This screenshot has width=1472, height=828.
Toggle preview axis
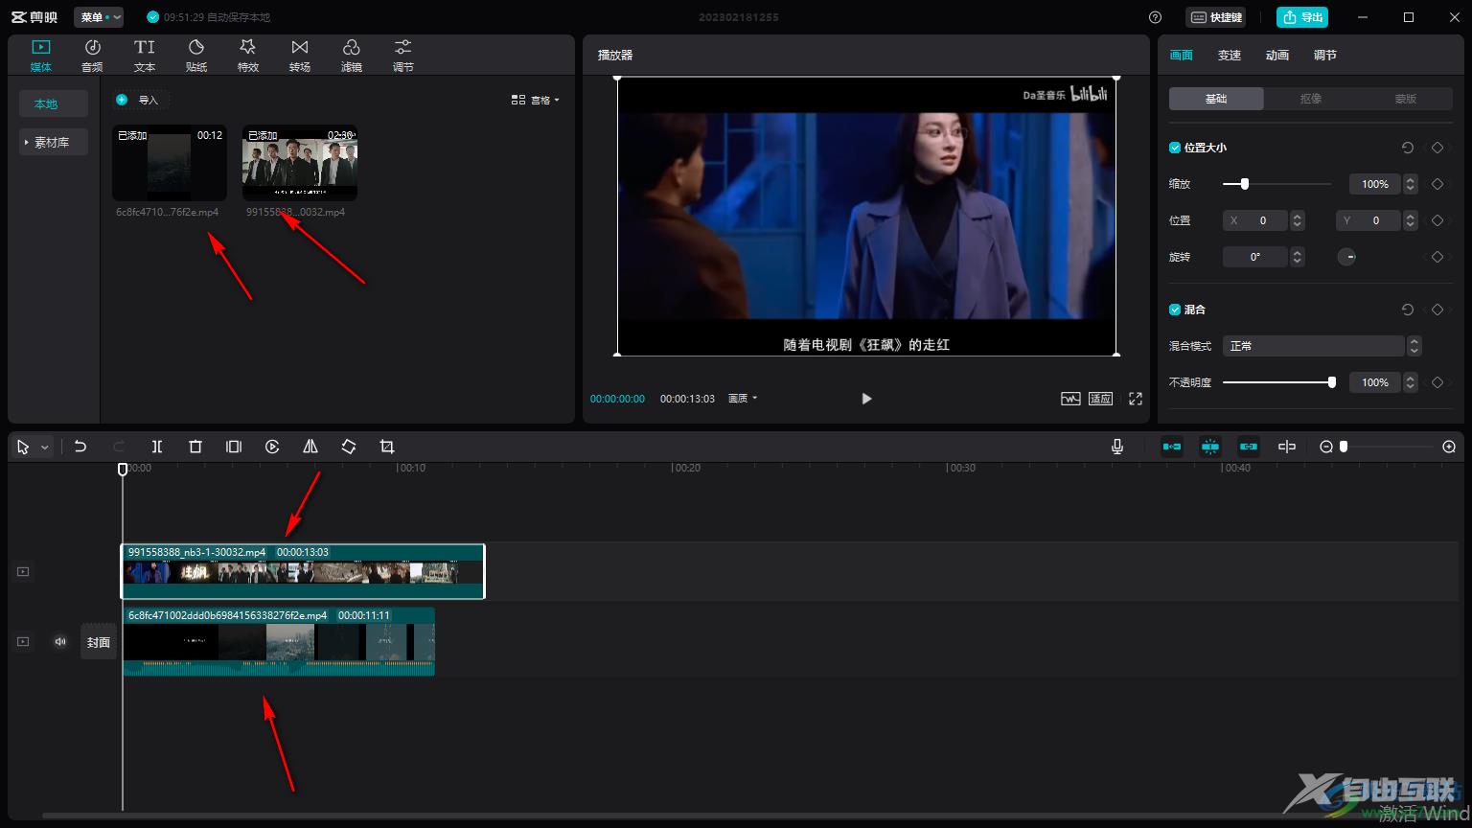(1287, 447)
